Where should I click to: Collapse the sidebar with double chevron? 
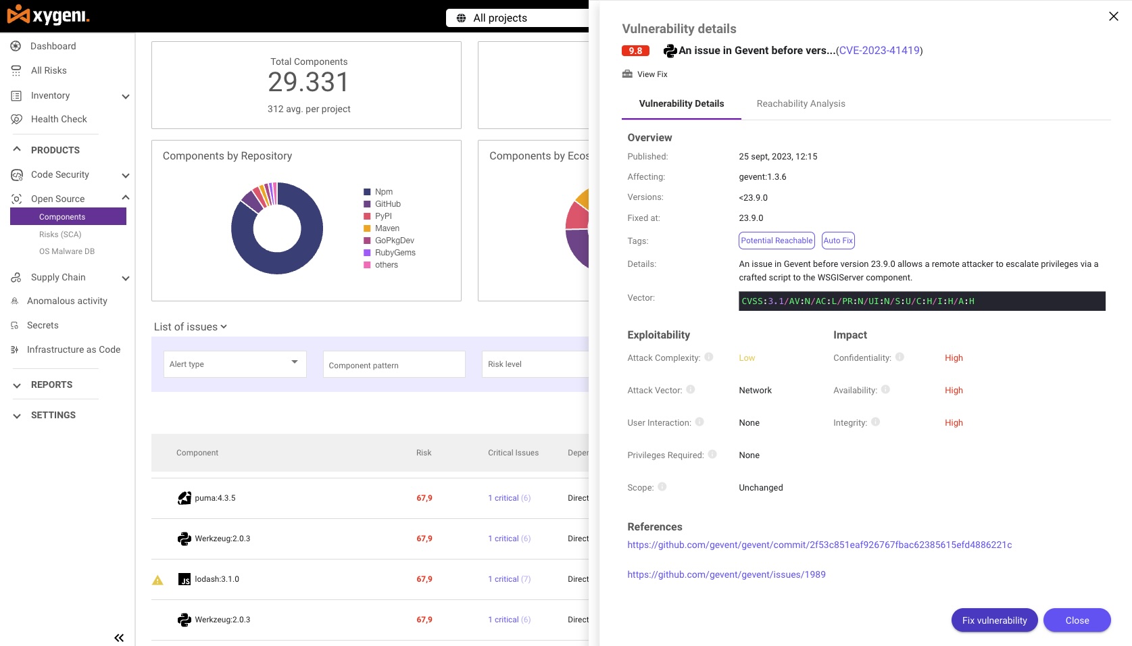[x=119, y=637]
